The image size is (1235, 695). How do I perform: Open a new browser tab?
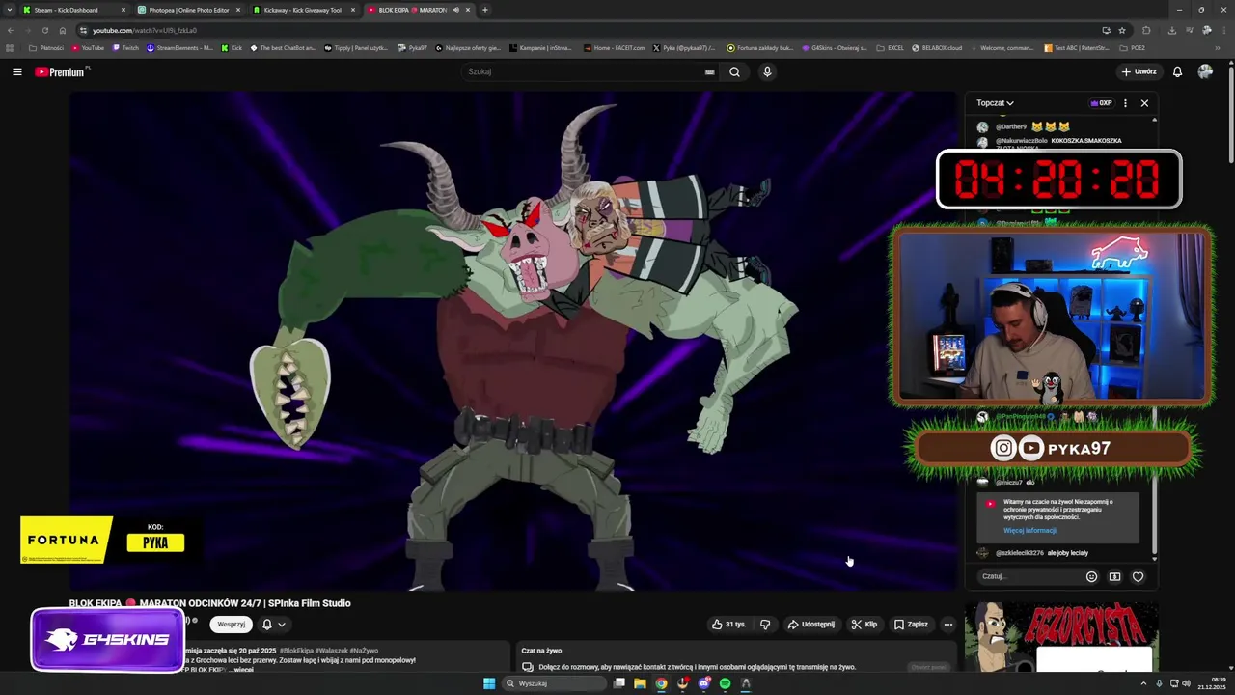(x=485, y=10)
